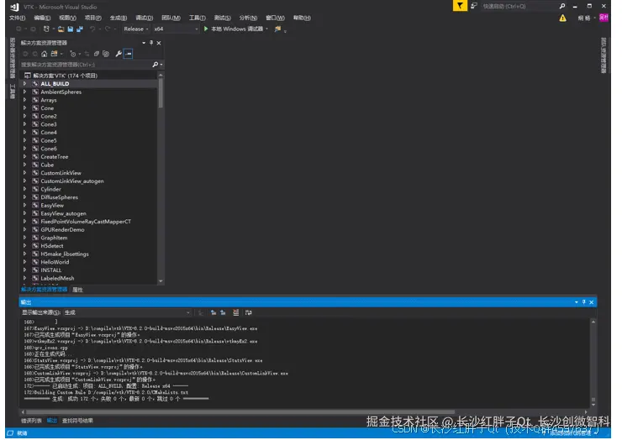
Task: Switch to the 查找符号结果 tab
Action: (x=77, y=421)
